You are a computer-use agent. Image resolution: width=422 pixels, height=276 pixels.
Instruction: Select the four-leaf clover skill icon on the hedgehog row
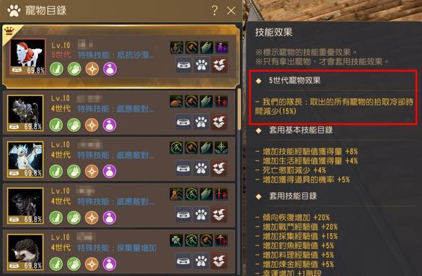176,240
